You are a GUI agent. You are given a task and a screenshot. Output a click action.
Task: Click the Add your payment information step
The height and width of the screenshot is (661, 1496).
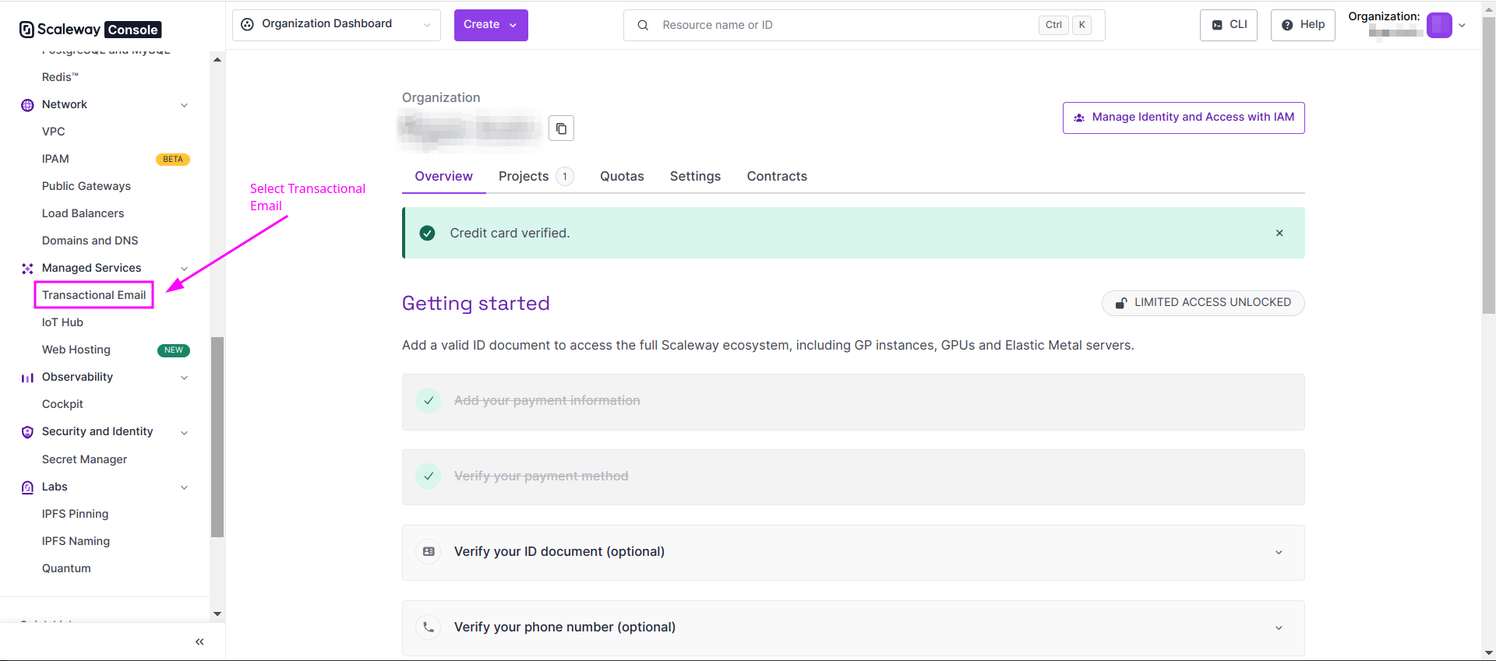(x=853, y=403)
